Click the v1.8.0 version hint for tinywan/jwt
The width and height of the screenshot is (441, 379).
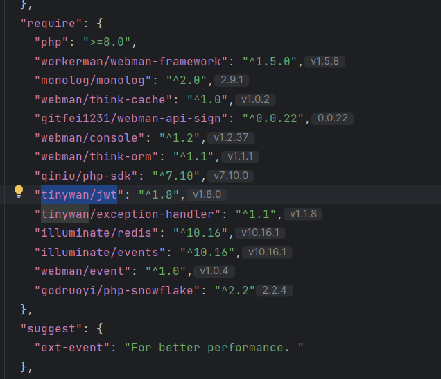pyautogui.click(x=207, y=194)
